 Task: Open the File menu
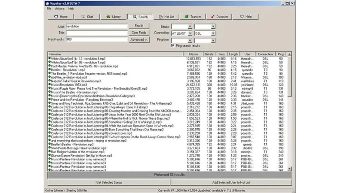[49, 9]
